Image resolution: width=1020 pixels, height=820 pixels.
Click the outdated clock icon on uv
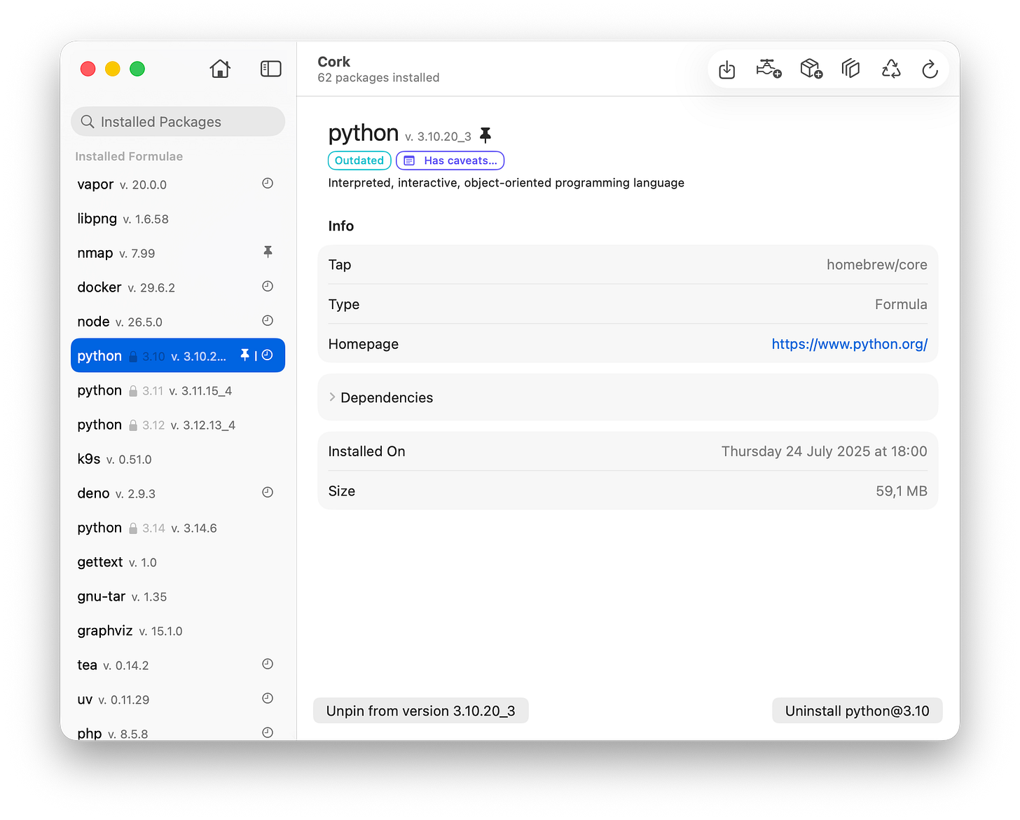point(268,699)
